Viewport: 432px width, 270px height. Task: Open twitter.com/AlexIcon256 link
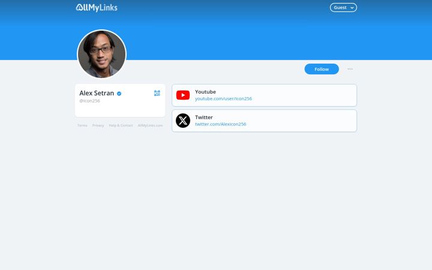pos(221,124)
